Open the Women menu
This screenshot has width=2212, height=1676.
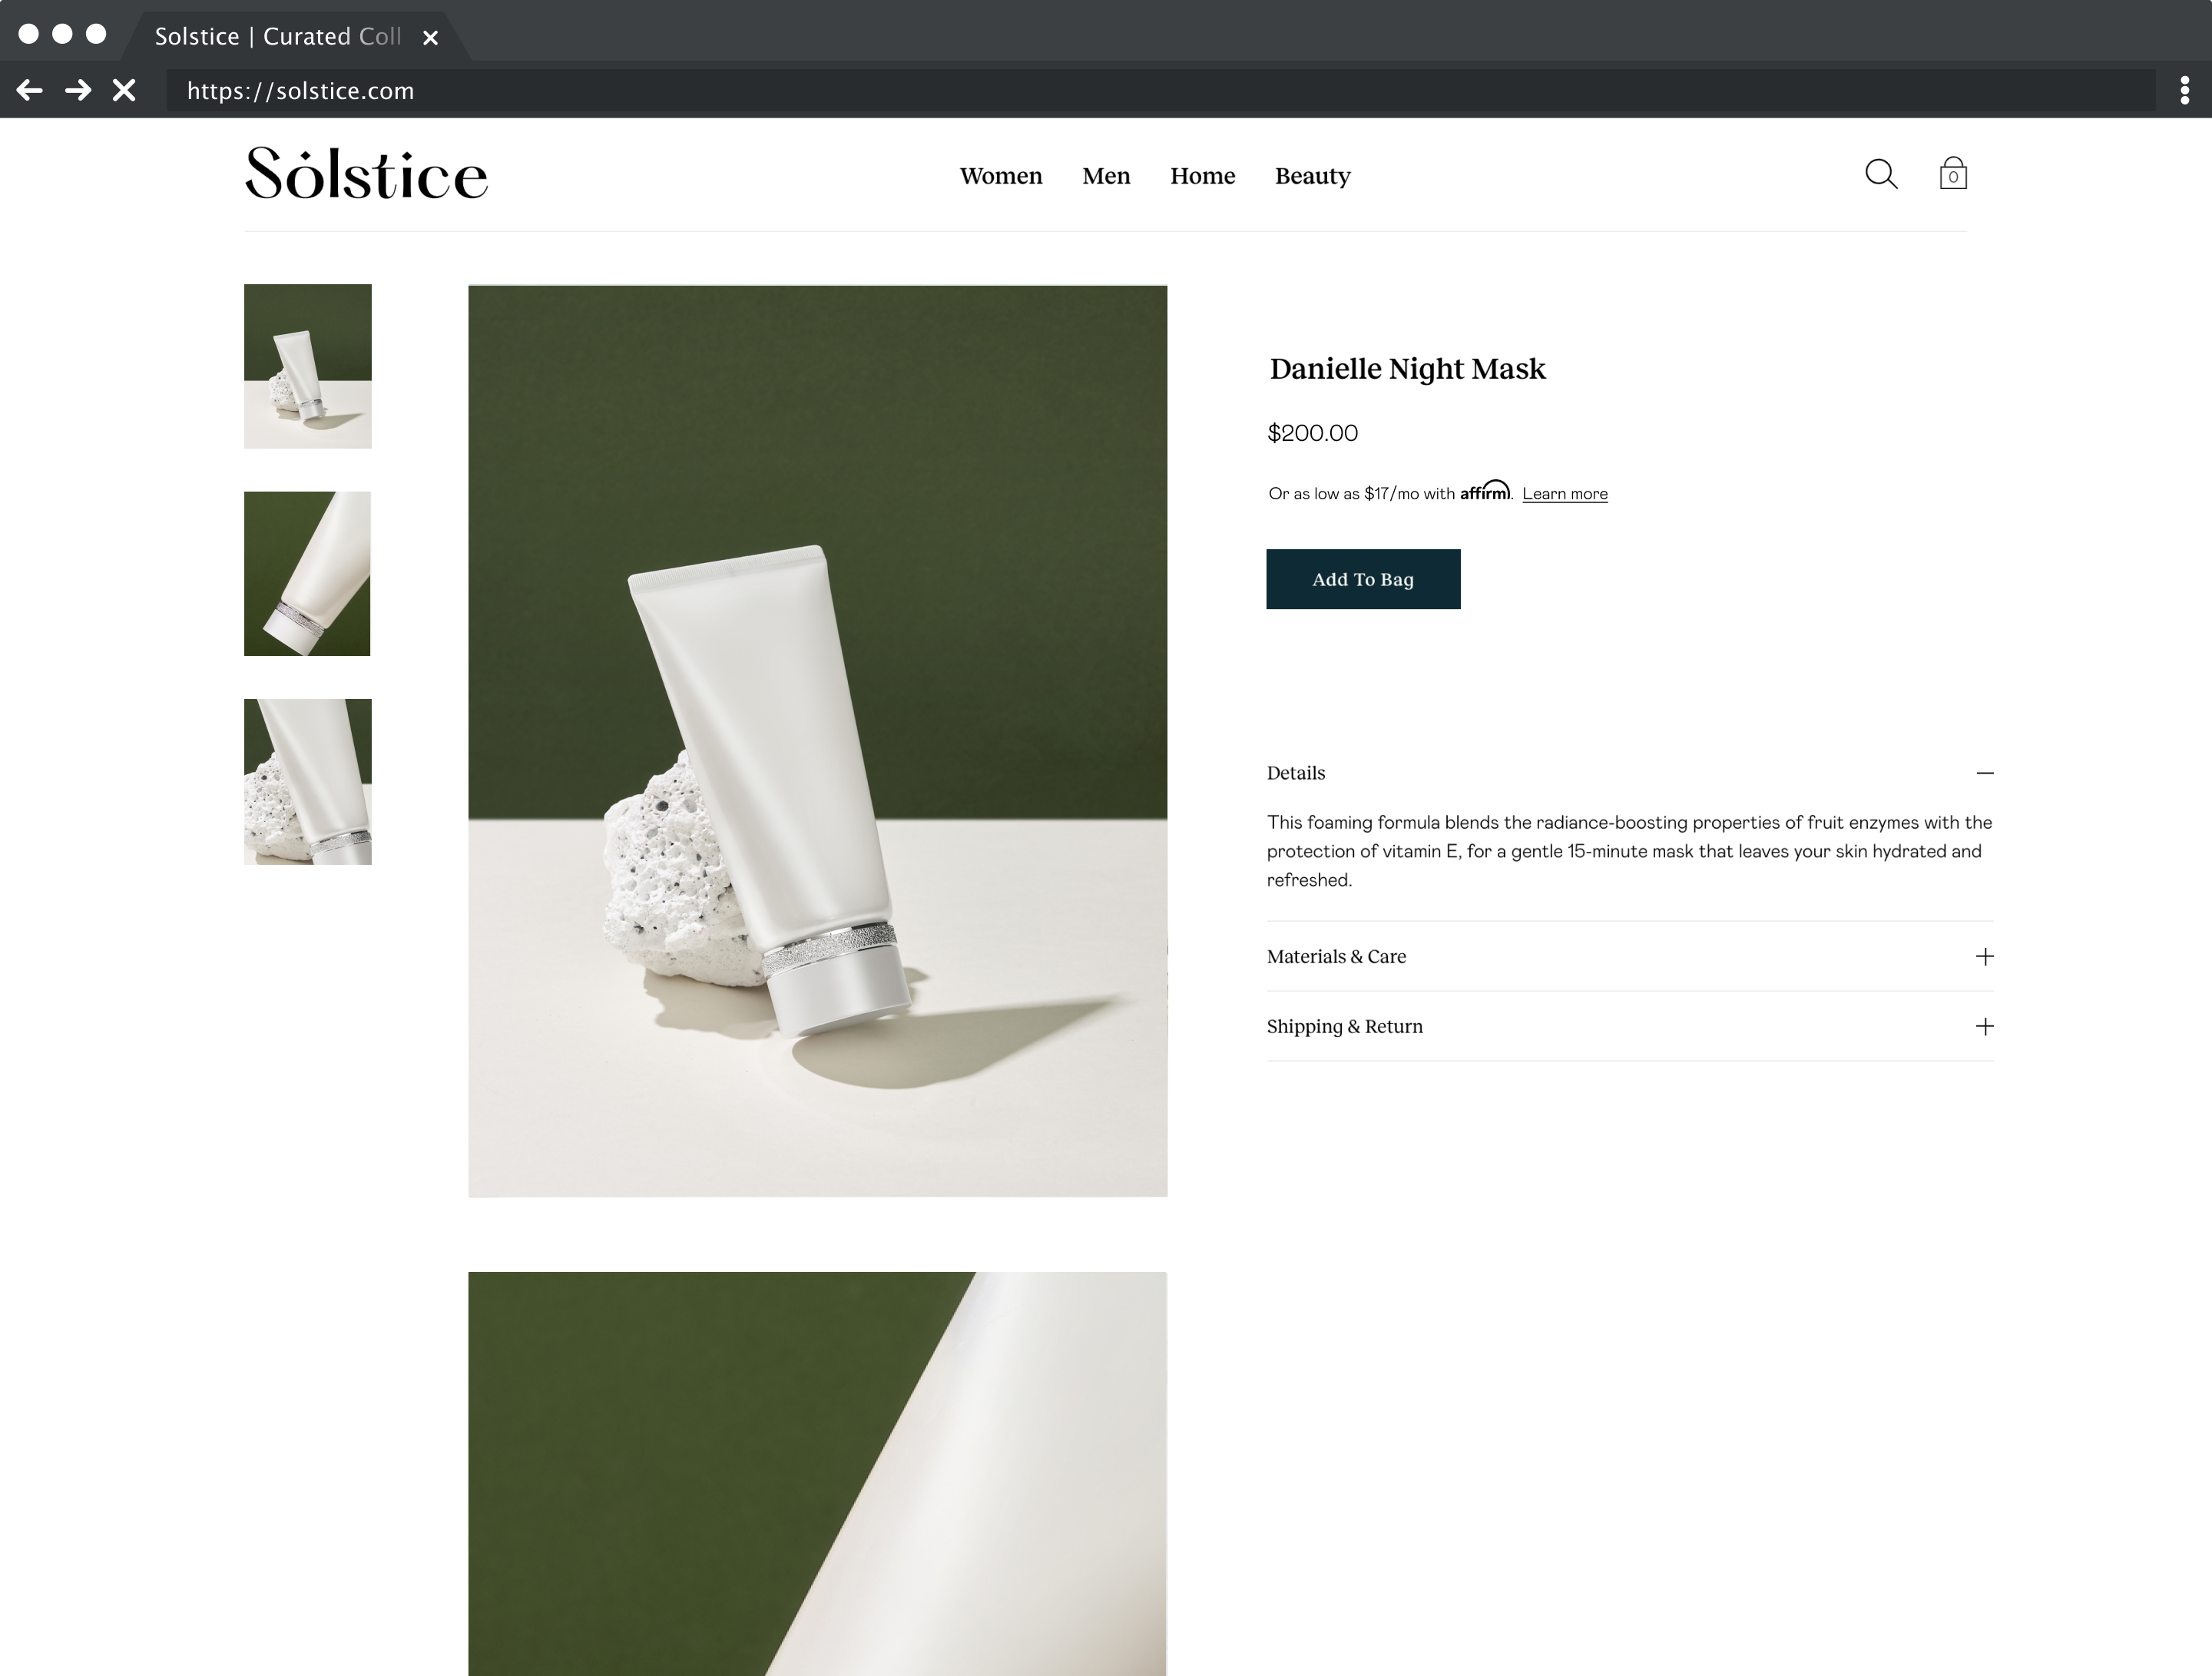click(1001, 176)
